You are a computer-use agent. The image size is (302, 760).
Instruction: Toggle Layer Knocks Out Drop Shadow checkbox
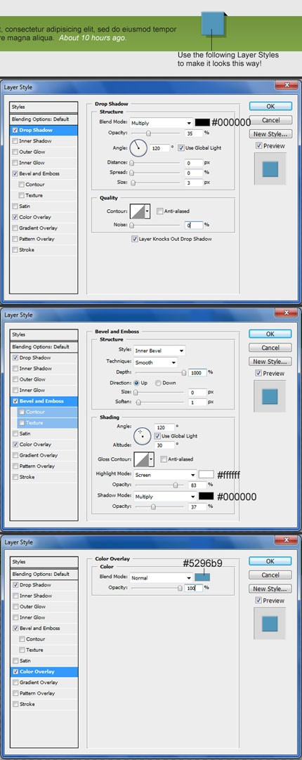pyautogui.click(x=135, y=239)
